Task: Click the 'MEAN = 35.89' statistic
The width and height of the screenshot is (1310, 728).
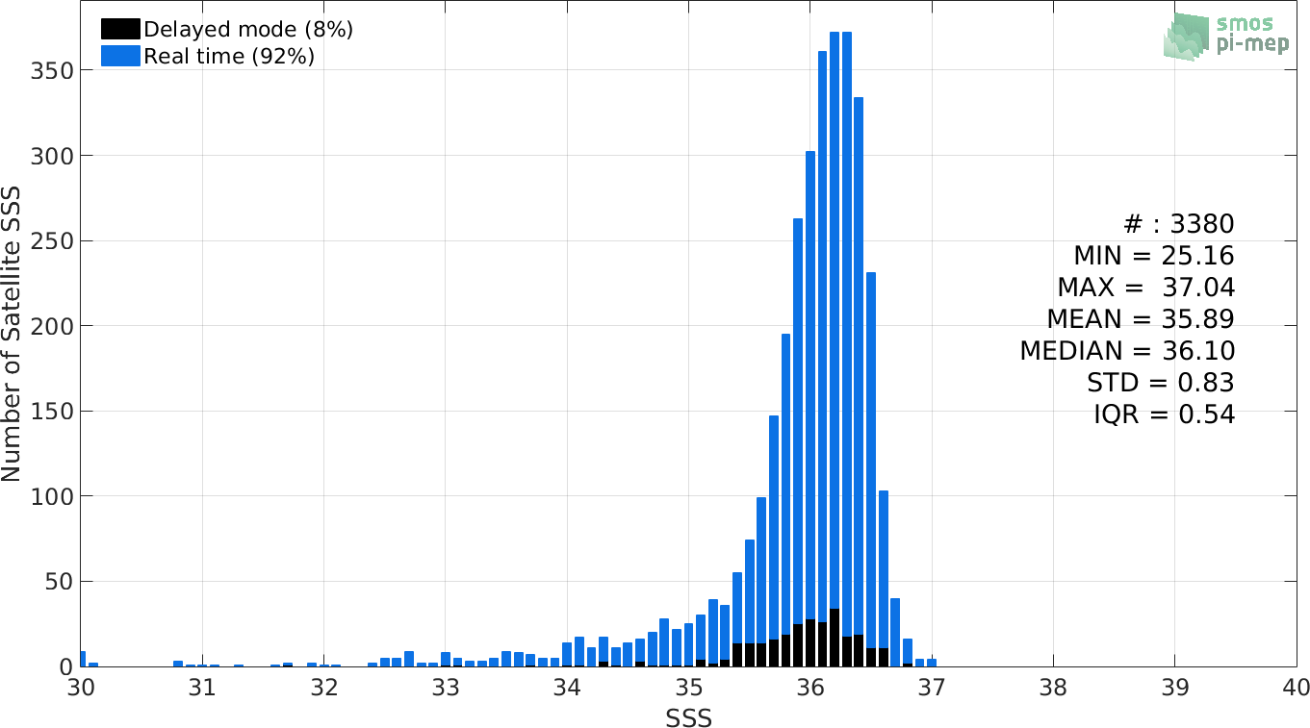Action: coord(1141,319)
